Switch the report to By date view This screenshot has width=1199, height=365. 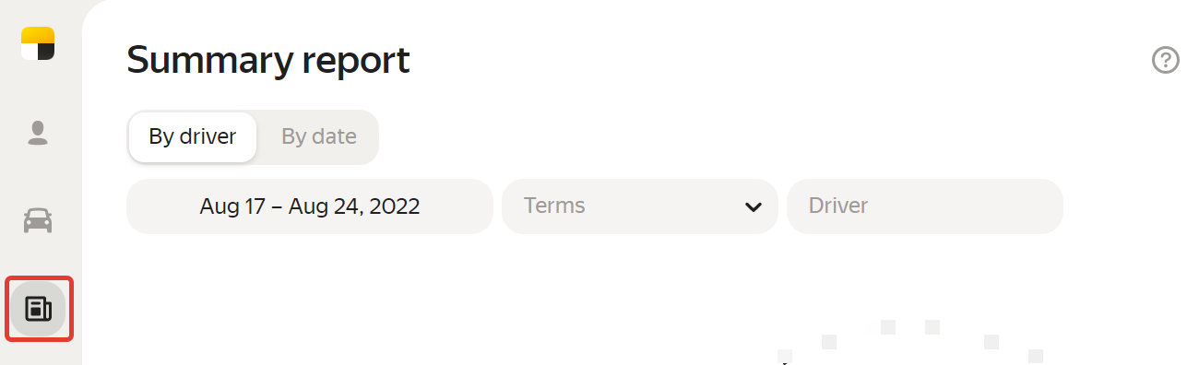(x=319, y=137)
